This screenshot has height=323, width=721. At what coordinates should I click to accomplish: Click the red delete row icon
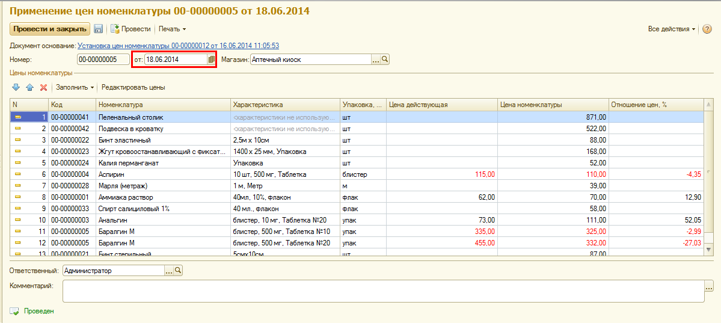pos(43,88)
